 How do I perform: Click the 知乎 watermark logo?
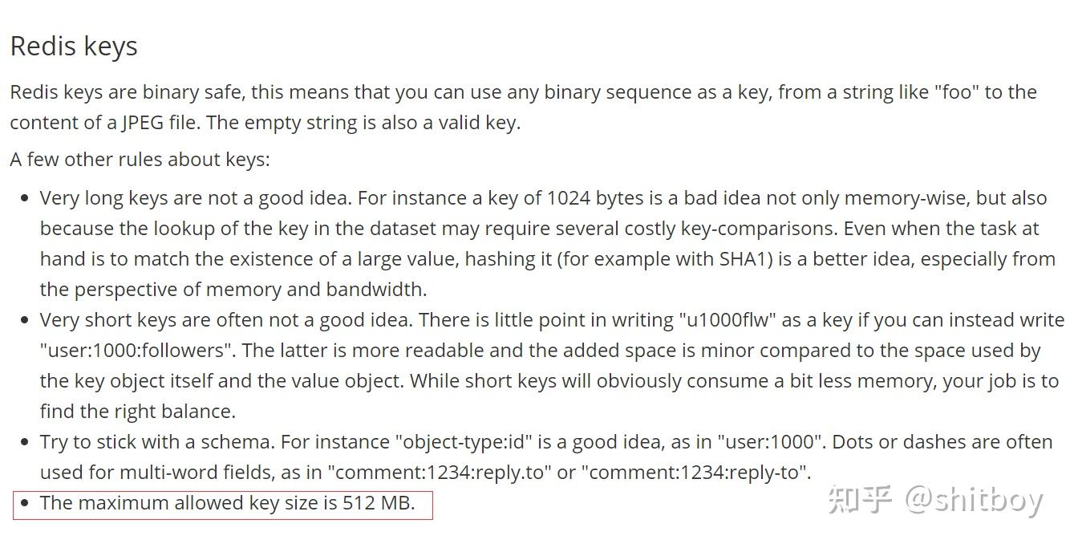click(860, 499)
